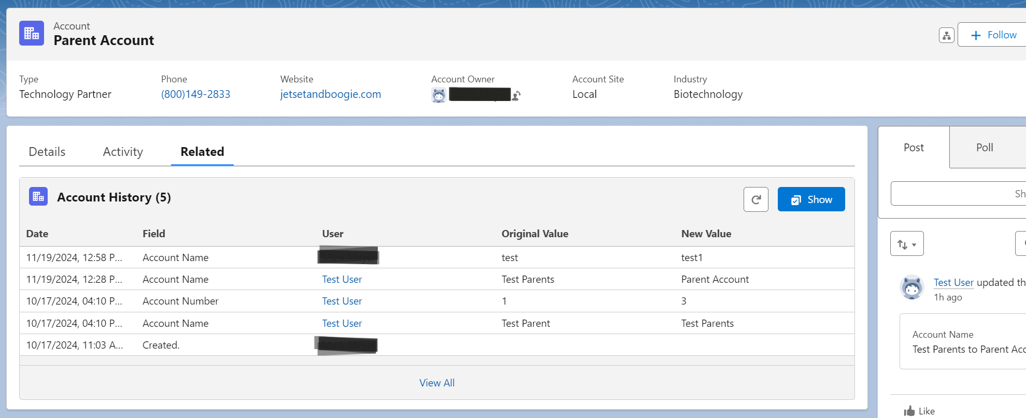Click the change owner icon
Image resolution: width=1026 pixels, height=418 pixels.
tap(516, 95)
